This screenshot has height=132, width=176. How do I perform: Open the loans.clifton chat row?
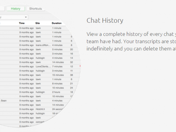[37, 45]
